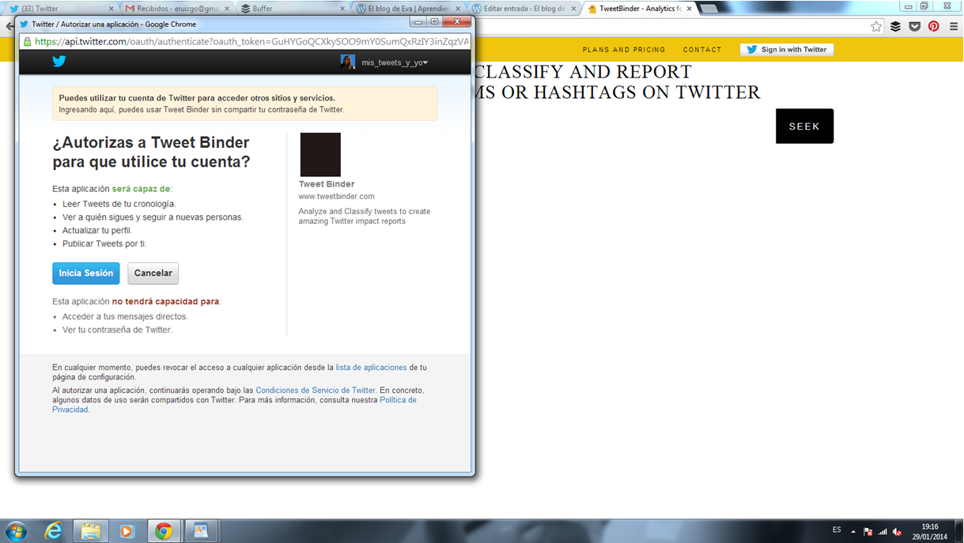Open Plans and Pricing menu item

(624, 50)
